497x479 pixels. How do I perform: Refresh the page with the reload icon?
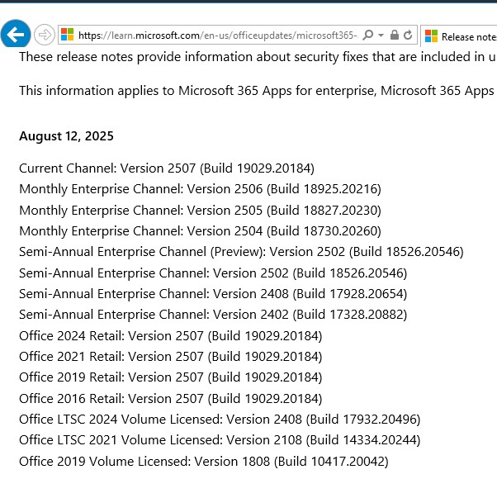click(408, 35)
